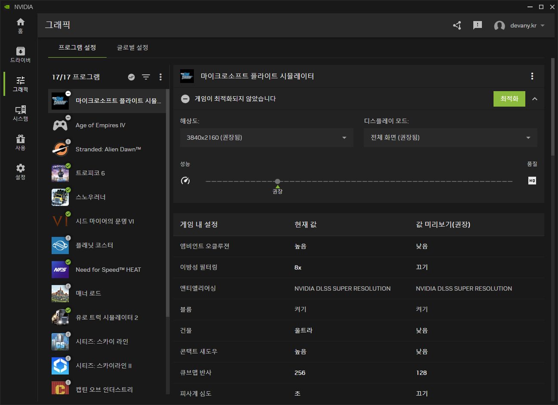Click the share icon in header
Screen dimensions: 558x405
tap(457, 25)
